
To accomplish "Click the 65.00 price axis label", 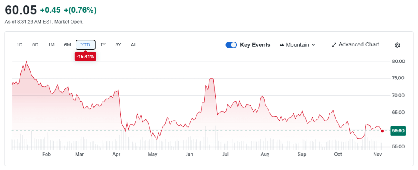I will coord(398,113).
